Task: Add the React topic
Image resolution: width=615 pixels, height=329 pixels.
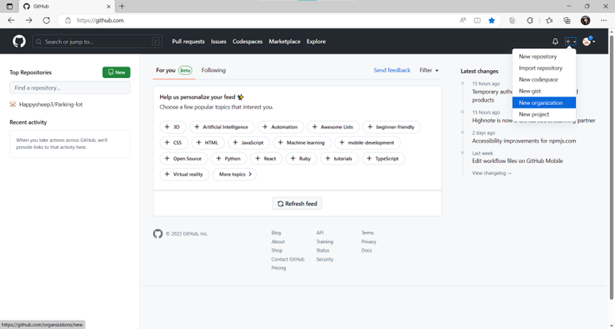Action: pyautogui.click(x=265, y=158)
